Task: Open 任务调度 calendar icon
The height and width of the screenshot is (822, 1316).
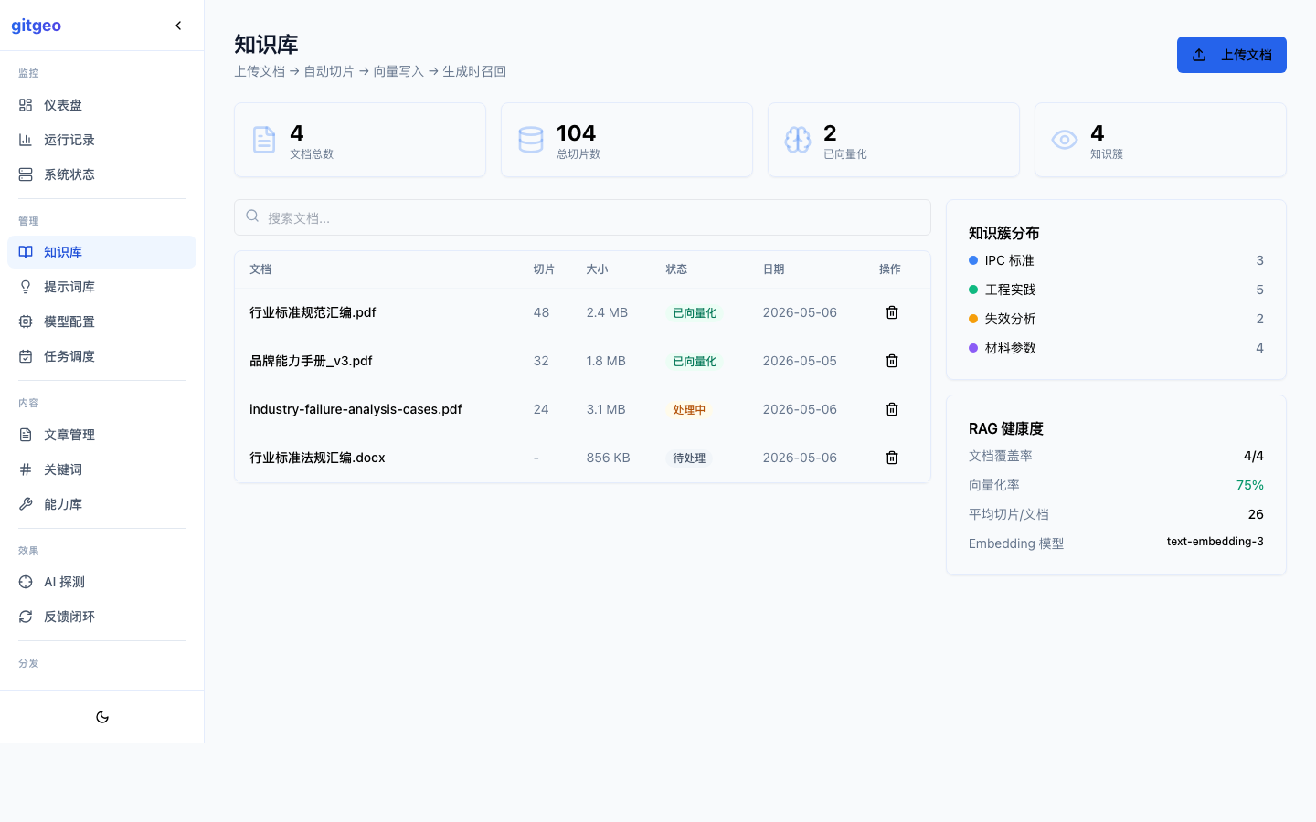Action: tap(26, 356)
